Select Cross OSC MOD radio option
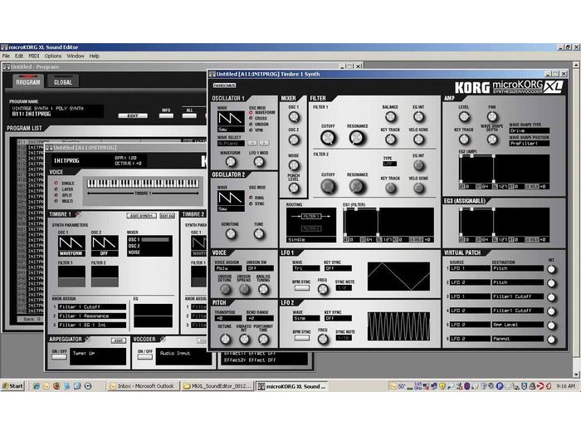 pos(251,118)
